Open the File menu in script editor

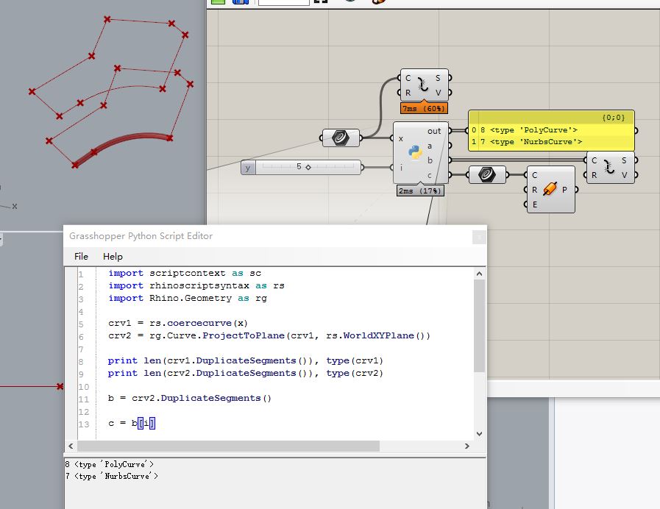click(x=81, y=256)
